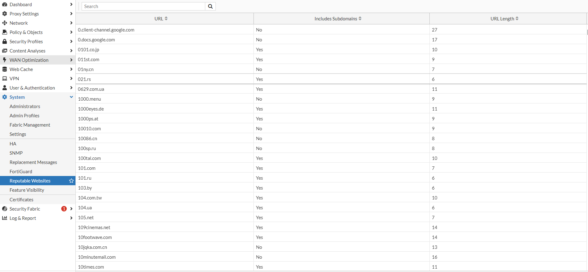Expand the Log & Report submenu arrow
Image resolution: width=588 pixels, height=272 pixels.
tap(71, 218)
